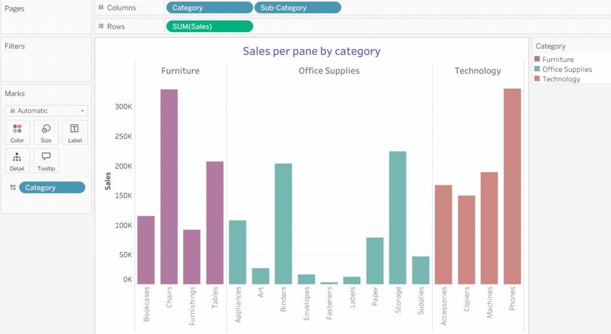
Task: Click the Detail button in Marks card
Action: tap(17, 160)
